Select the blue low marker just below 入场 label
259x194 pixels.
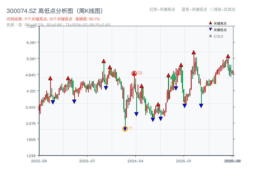coord(176,88)
